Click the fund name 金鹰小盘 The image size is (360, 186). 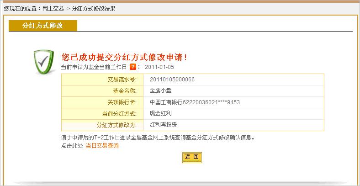[160, 90]
